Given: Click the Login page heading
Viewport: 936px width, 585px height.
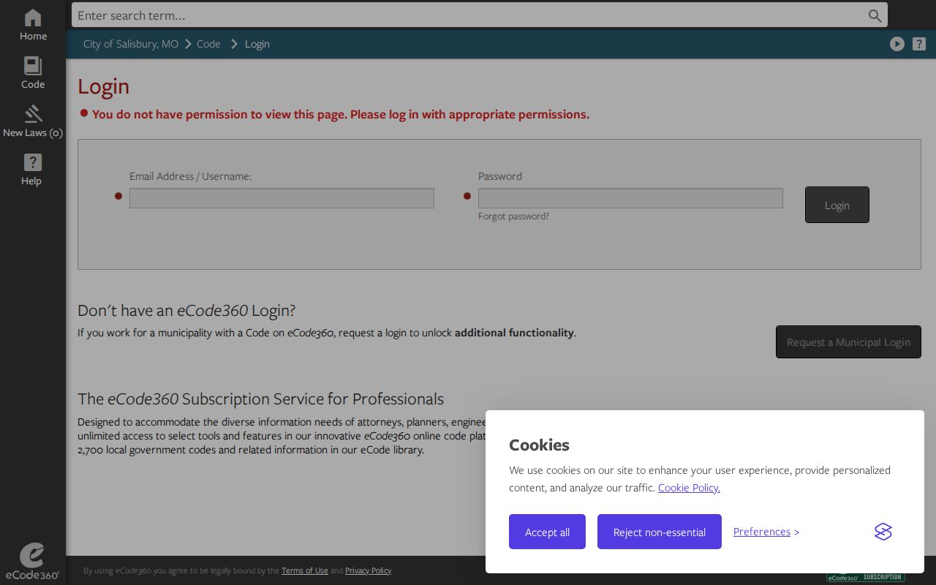Looking at the screenshot, I should [x=103, y=86].
